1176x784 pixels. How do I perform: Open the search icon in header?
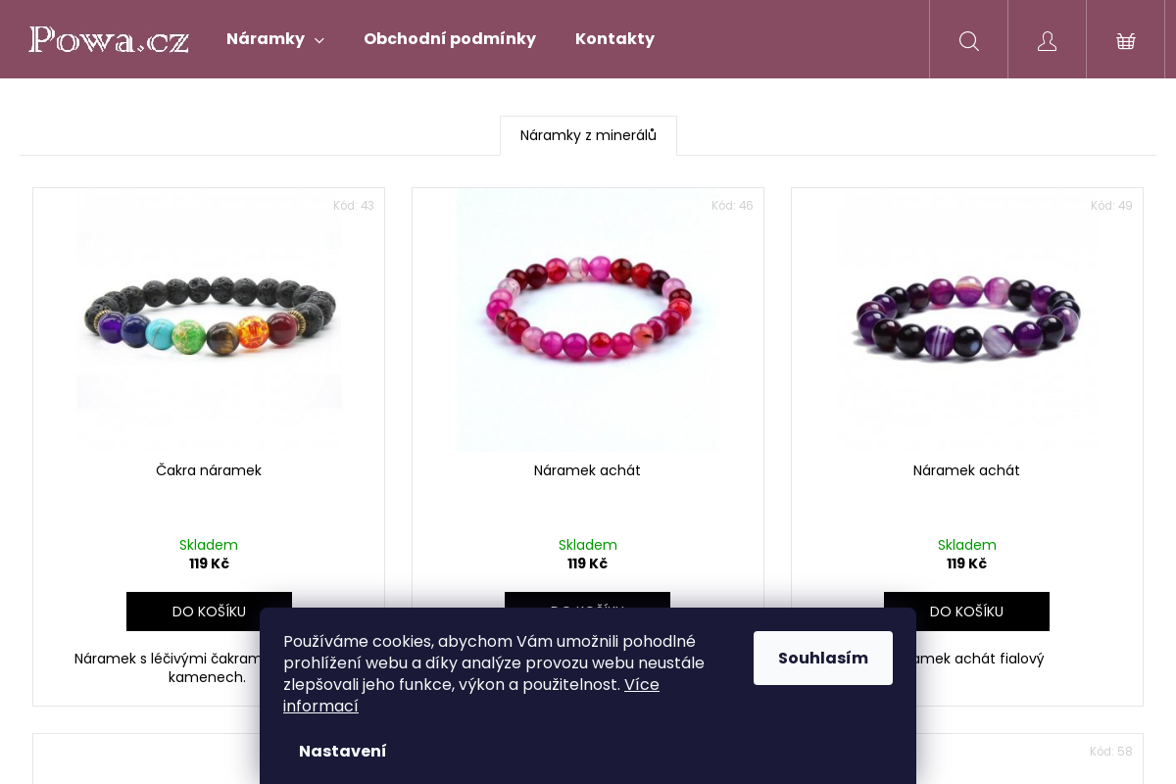point(968,40)
